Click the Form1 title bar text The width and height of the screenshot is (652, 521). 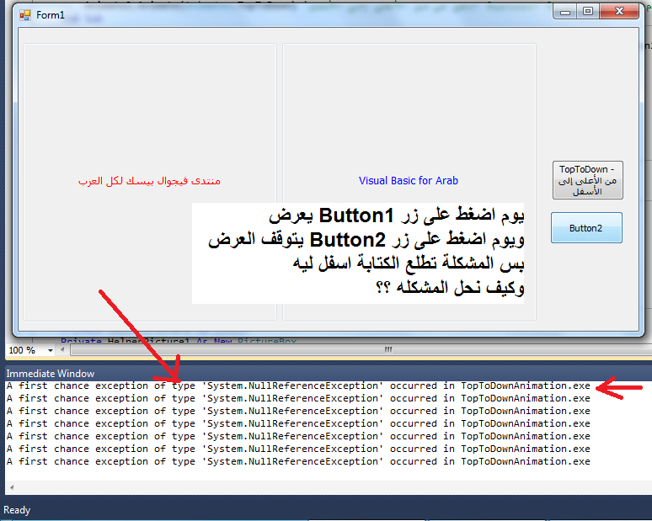51,15
